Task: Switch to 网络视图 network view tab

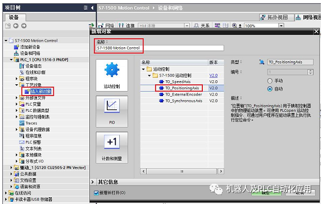Action: 309,17
